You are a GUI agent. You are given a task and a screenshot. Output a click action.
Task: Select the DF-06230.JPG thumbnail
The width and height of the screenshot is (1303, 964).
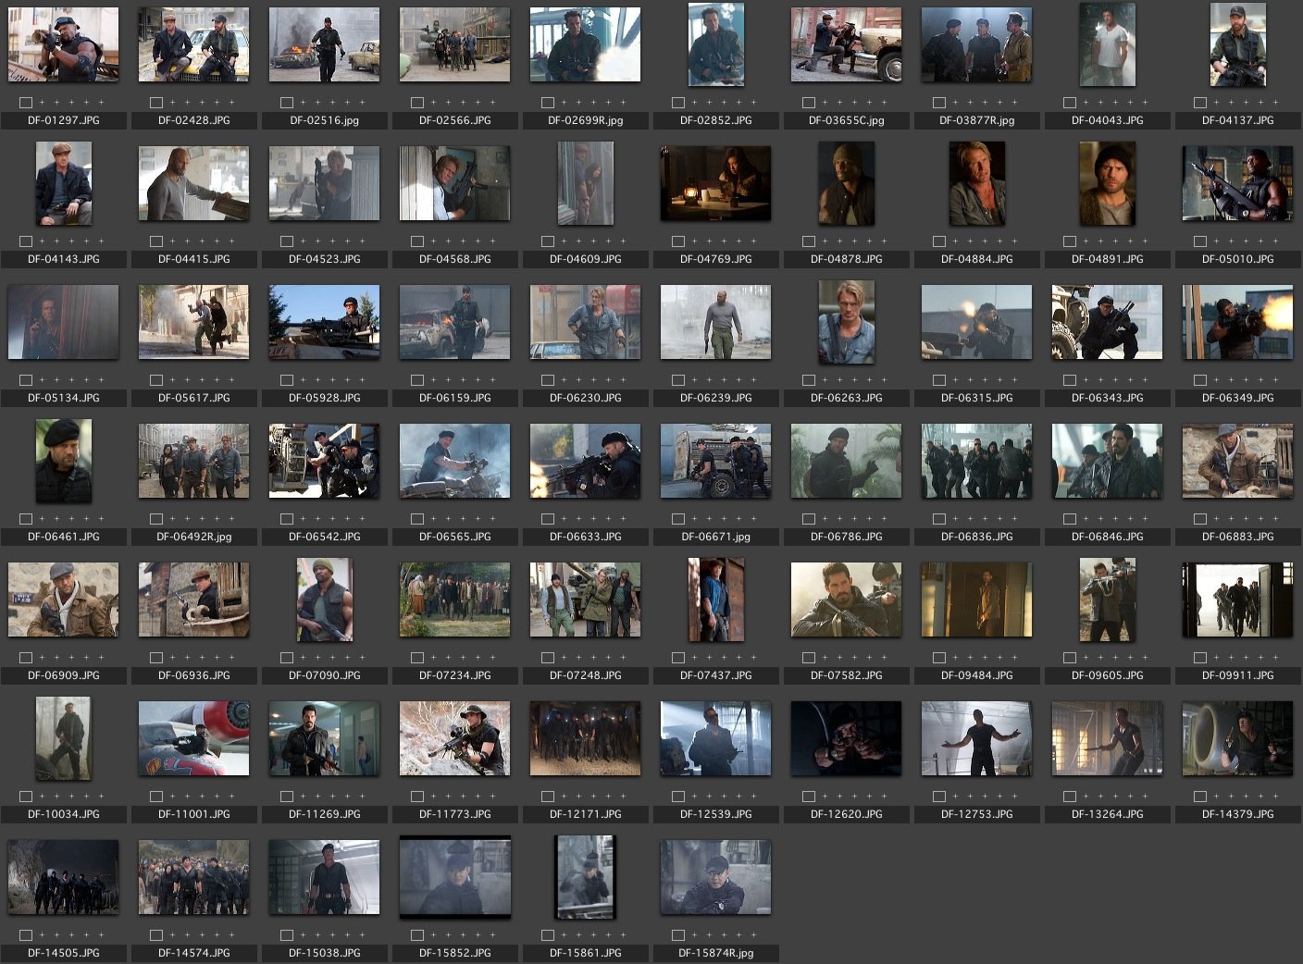coord(585,322)
